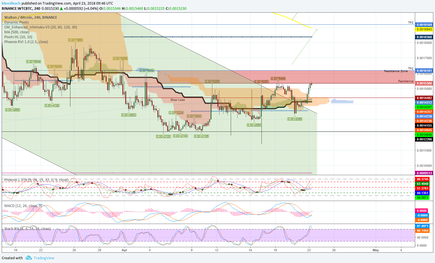The height and width of the screenshot is (263, 435).
Task: Click the 0.0013224 pivot label
Action: pos(176,113)
